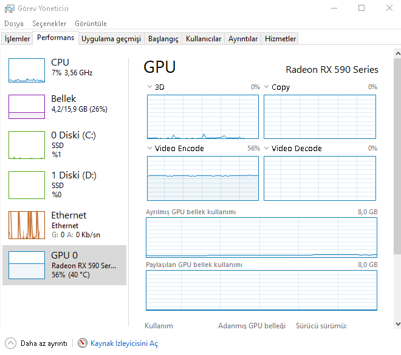
Task: Click the 1 Diski (D:) graph icon
Action: pyautogui.click(x=27, y=185)
